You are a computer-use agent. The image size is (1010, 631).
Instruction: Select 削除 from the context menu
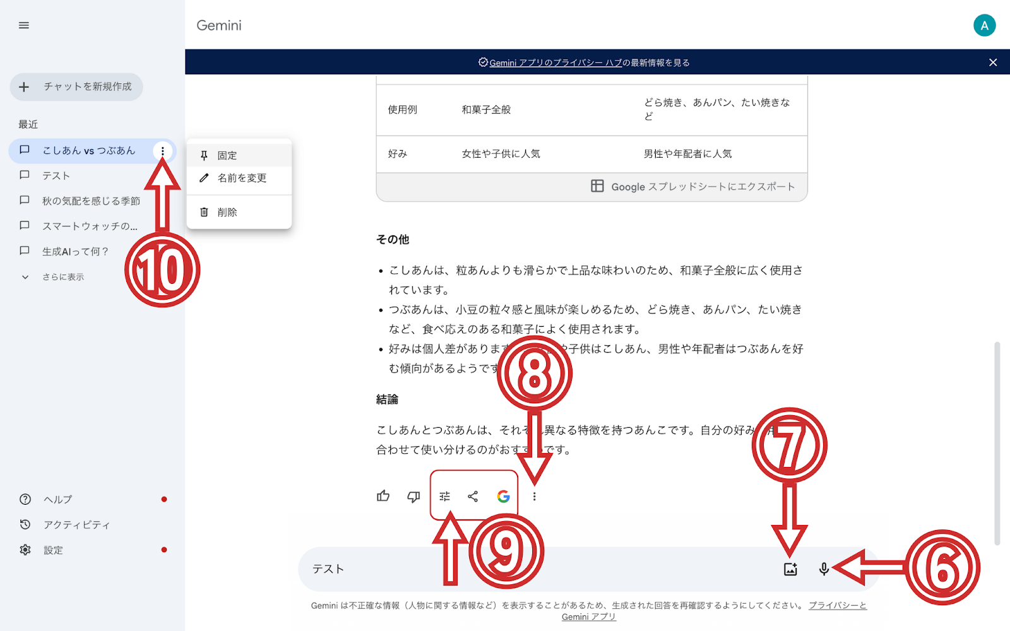point(239,212)
